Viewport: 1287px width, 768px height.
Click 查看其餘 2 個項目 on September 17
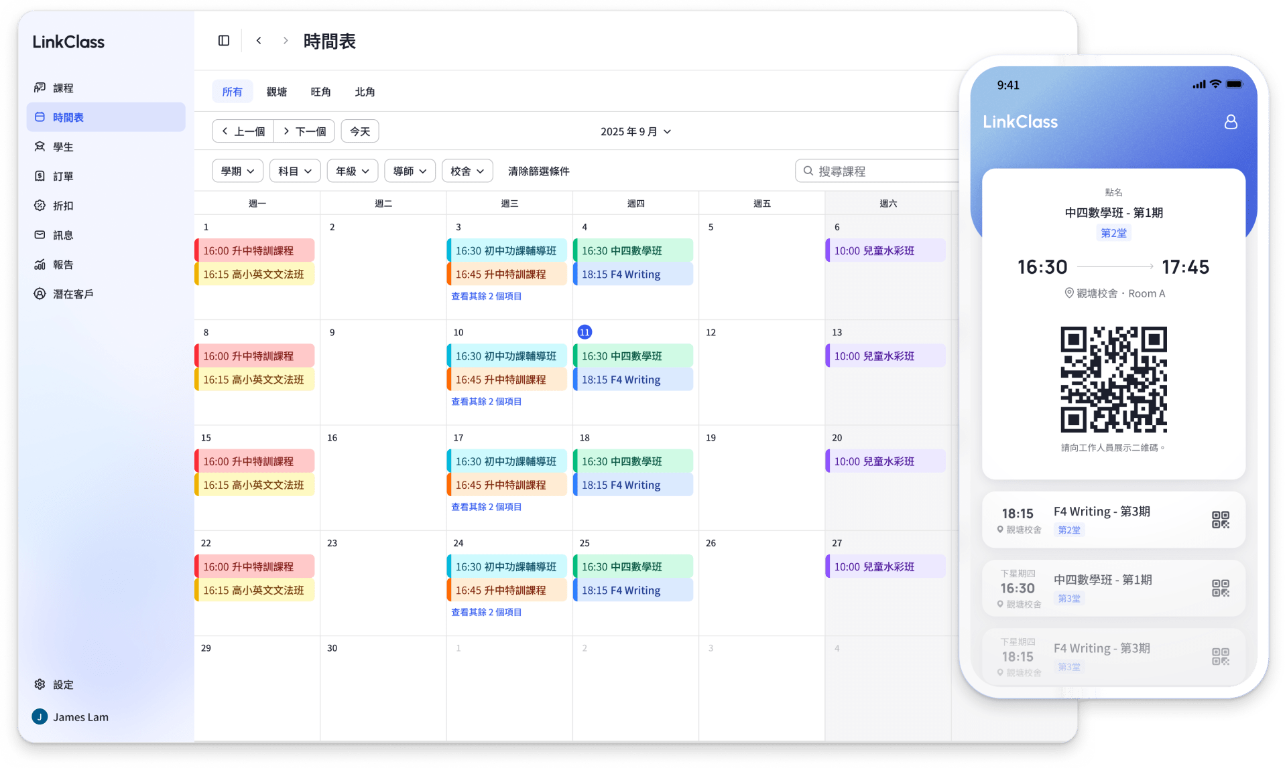click(x=487, y=507)
